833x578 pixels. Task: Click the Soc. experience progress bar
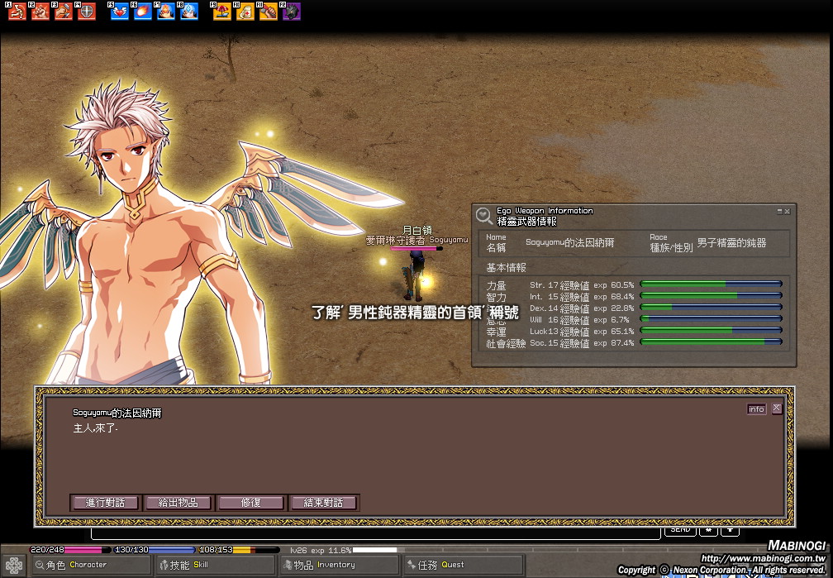(711, 342)
